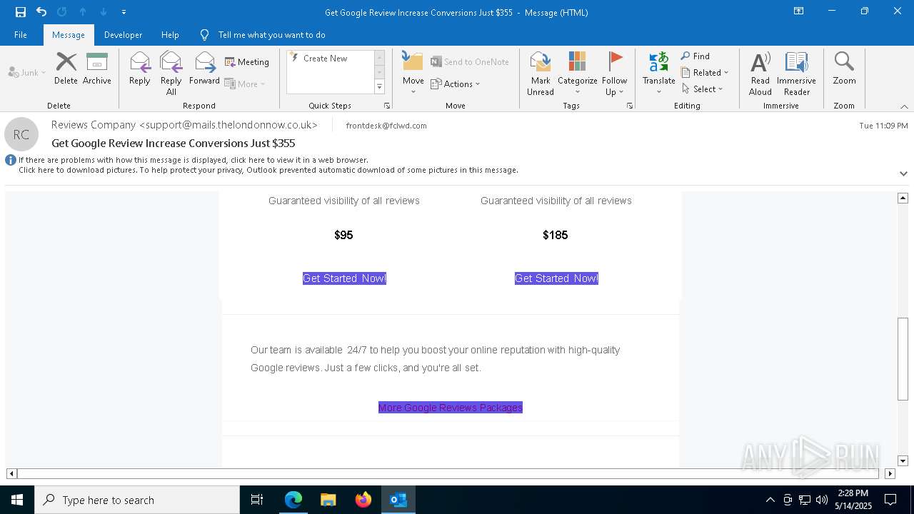The width and height of the screenshot is (914, 514).
Task: Open the volume control in tray
Action: click(822, 500)
